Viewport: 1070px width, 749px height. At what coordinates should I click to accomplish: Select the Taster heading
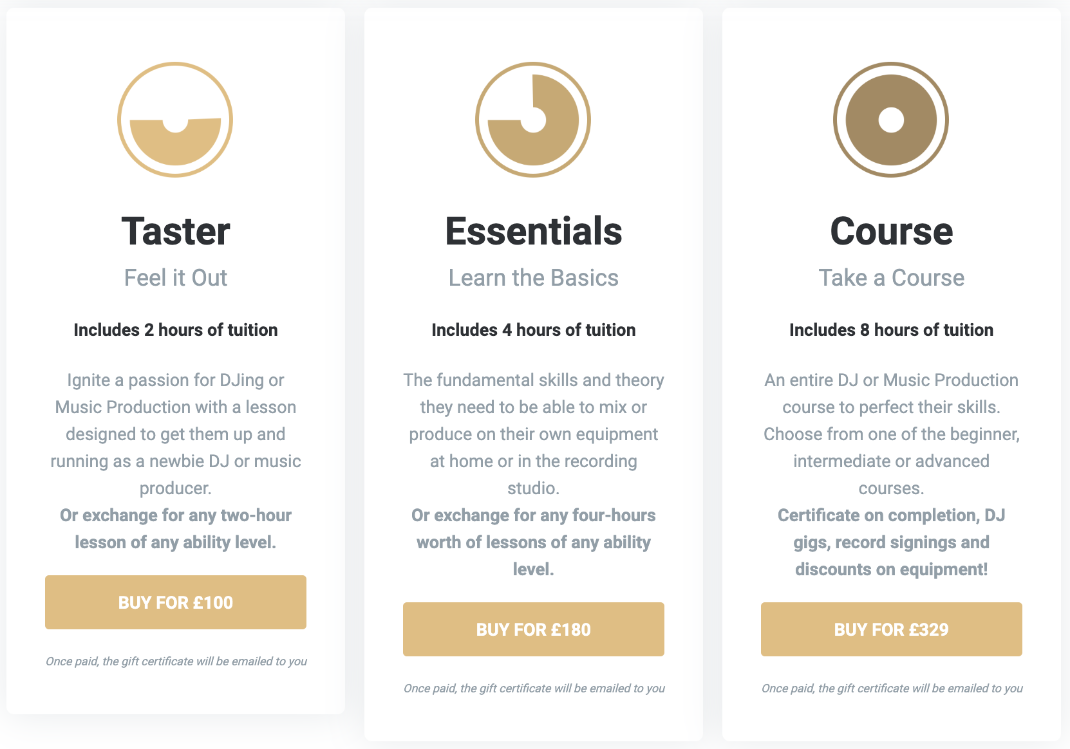point(176,231)
